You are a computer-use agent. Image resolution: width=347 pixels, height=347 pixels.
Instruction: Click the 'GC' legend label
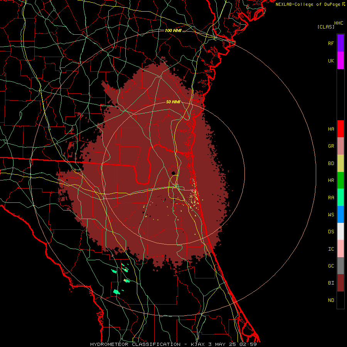click(x=331, y=266)
